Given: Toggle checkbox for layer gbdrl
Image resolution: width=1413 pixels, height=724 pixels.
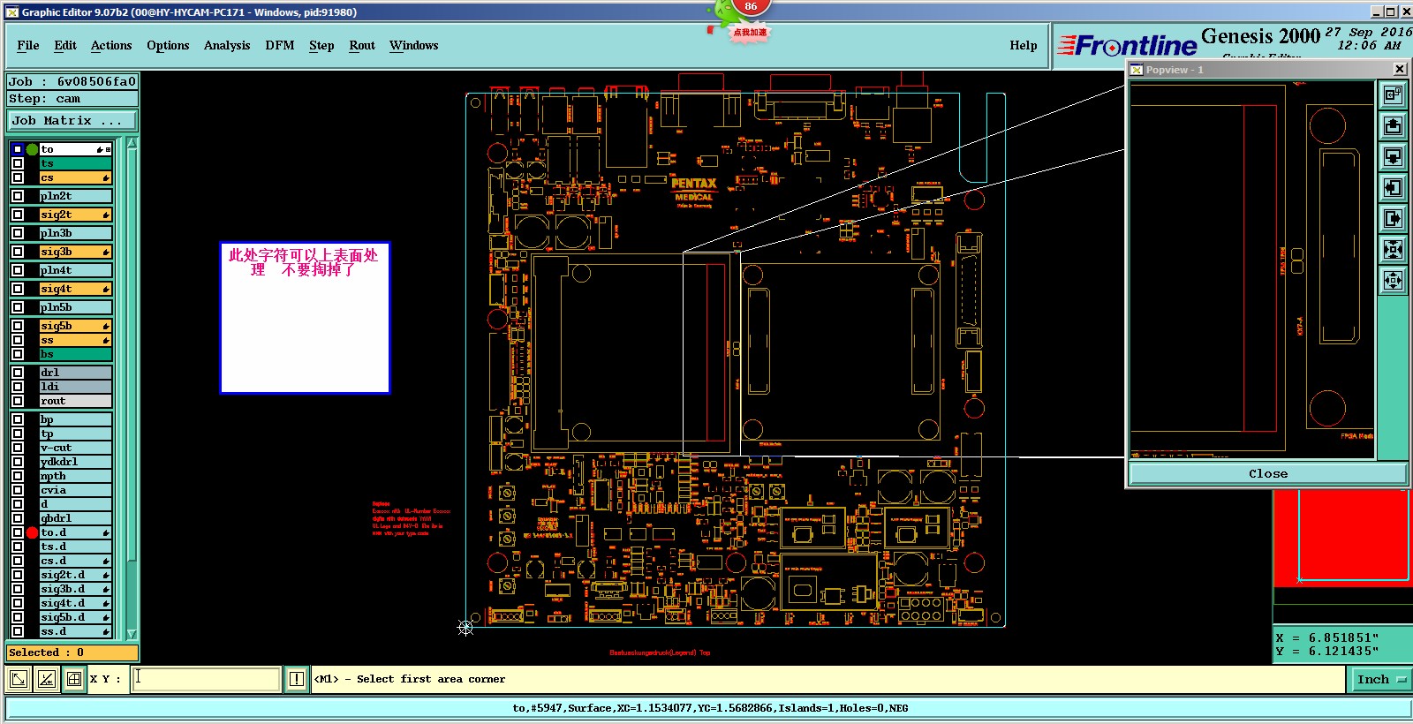Looking at the screenshot, I should tap(18, 518).
